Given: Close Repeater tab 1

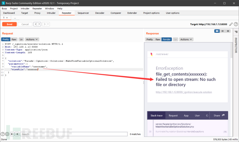Looking at the screenshot, I should (x=7, y=18).
